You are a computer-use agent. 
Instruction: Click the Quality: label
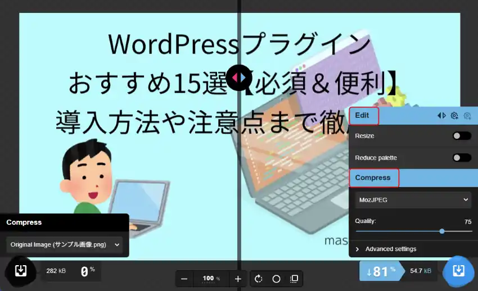coord(365,221)
